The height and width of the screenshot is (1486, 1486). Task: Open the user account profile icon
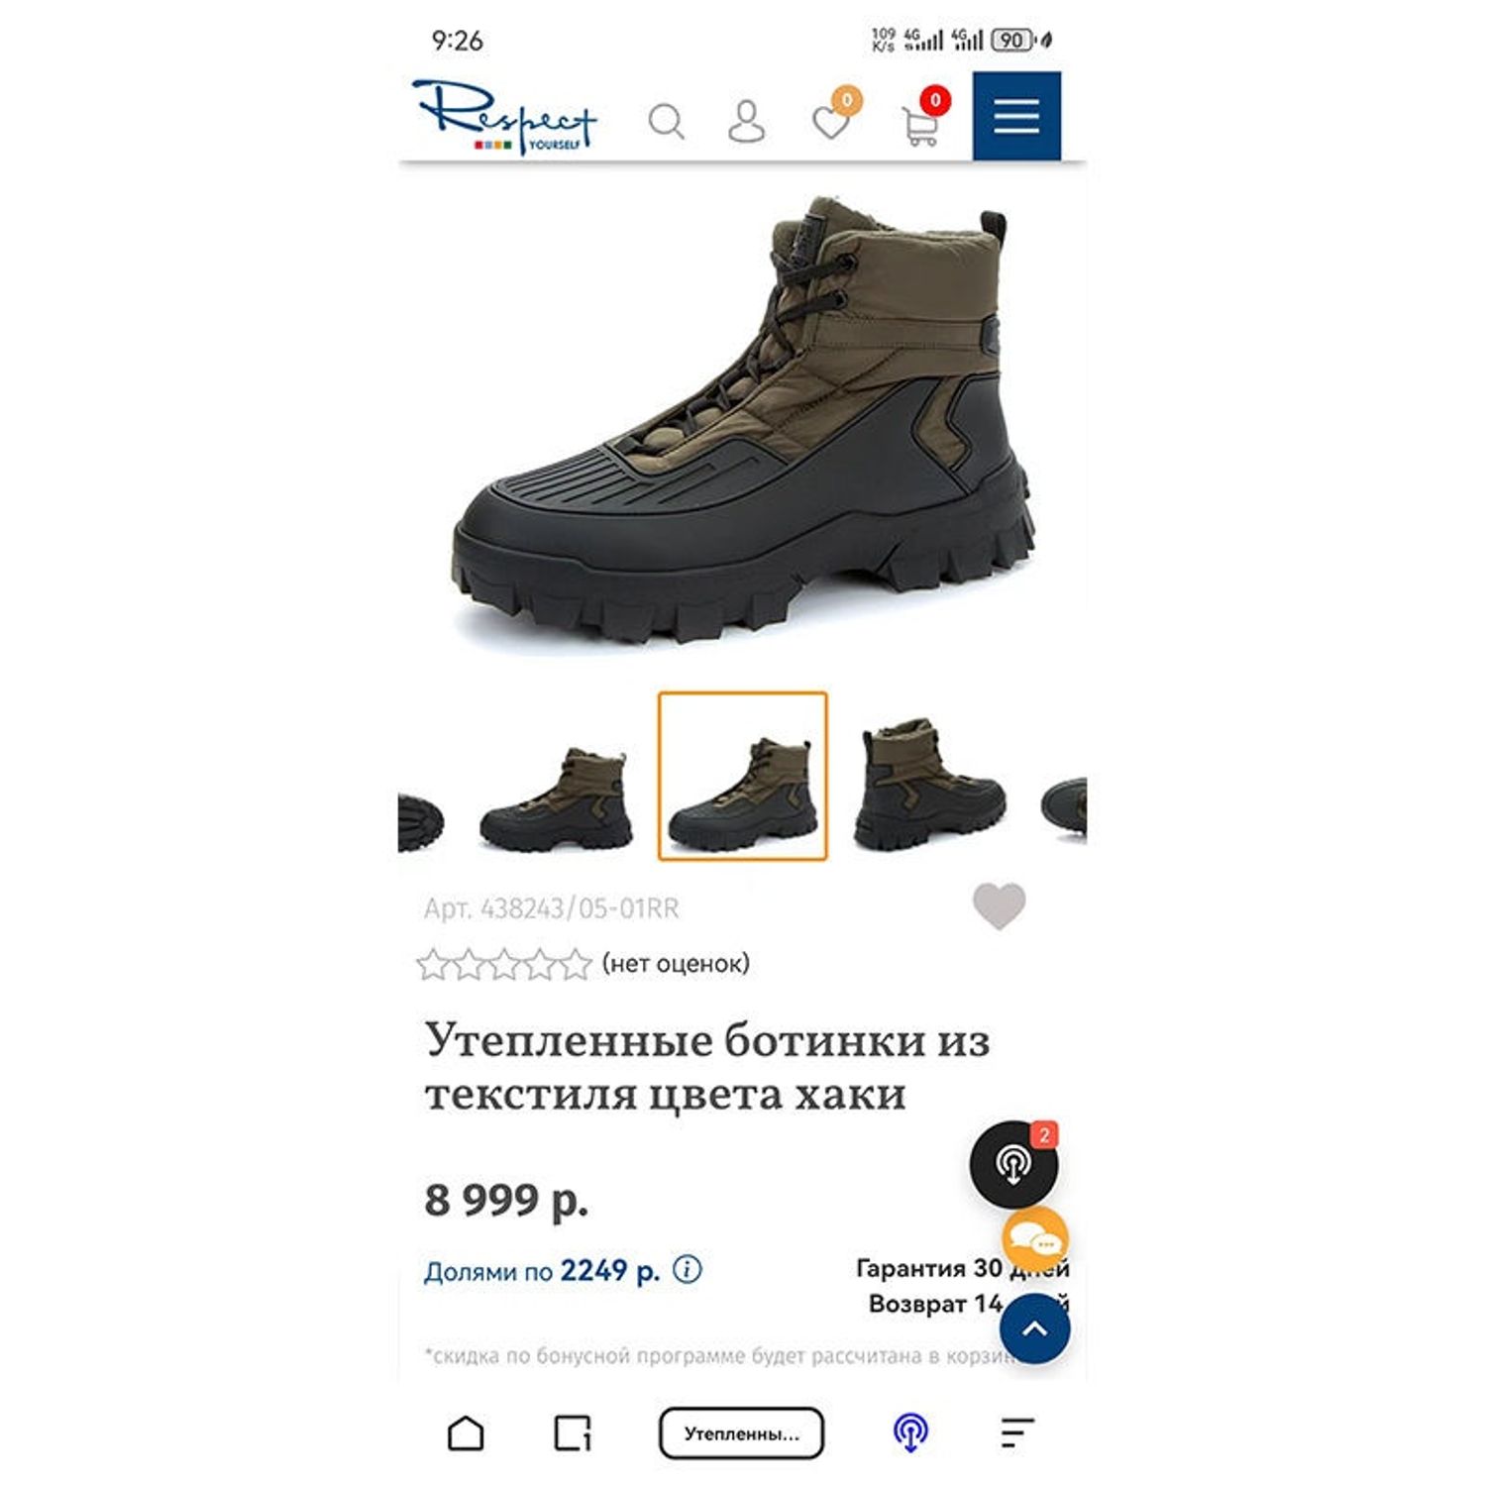click(746, 122)
